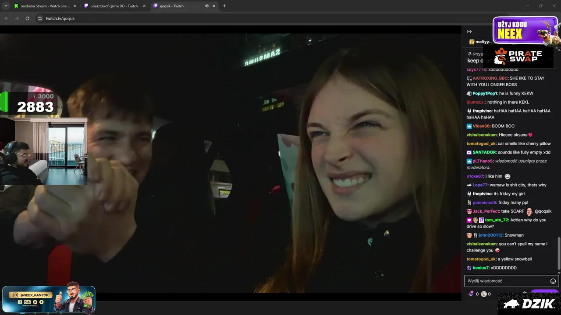561x315 pixels.
Task: Open username Slumzur_ in chat
Action: (x=476, y=102)
